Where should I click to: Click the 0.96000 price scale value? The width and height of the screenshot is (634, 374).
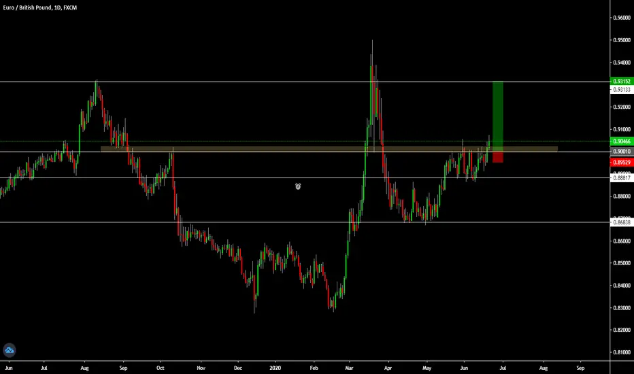coord(622,18)
